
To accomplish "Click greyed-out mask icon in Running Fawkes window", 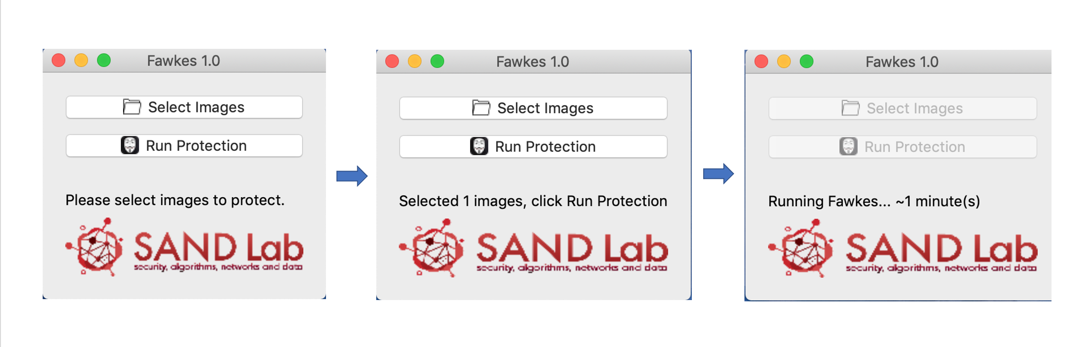I will pyautogui.click(x=848, y=146).
